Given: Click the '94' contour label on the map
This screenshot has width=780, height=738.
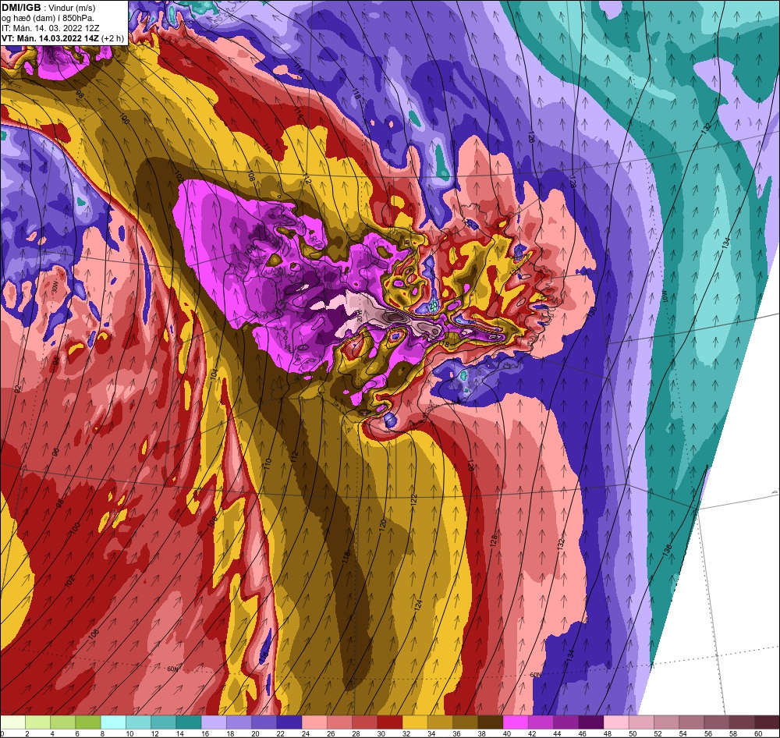Looking at the screenshot, I should (x=55, y=360).
